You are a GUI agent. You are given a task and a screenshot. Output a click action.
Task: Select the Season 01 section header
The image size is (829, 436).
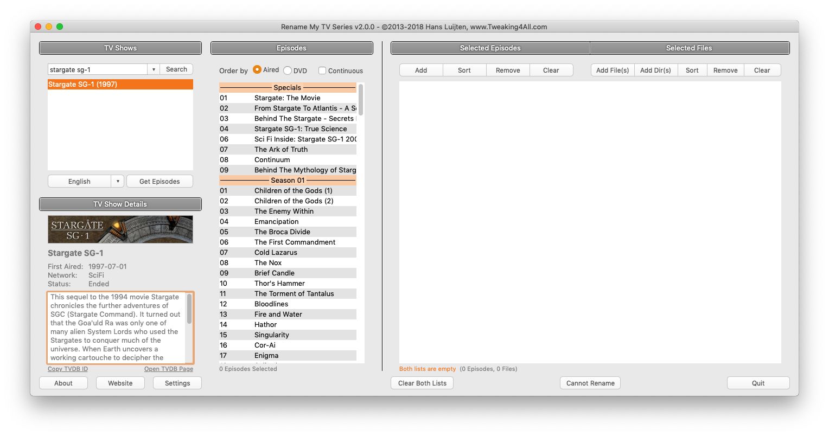click(x=288, y=181)
